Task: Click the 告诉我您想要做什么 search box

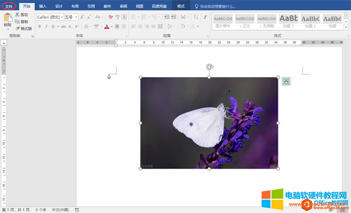Action: tap(218, 7)
